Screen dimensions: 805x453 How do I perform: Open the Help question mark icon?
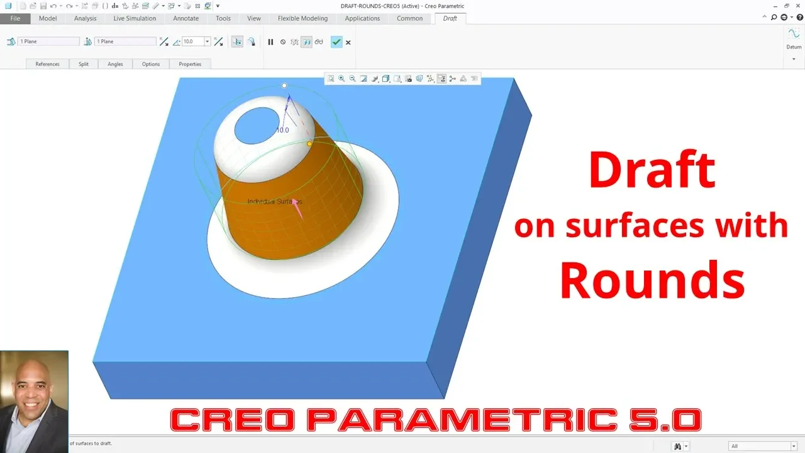(x=800, y=17)
